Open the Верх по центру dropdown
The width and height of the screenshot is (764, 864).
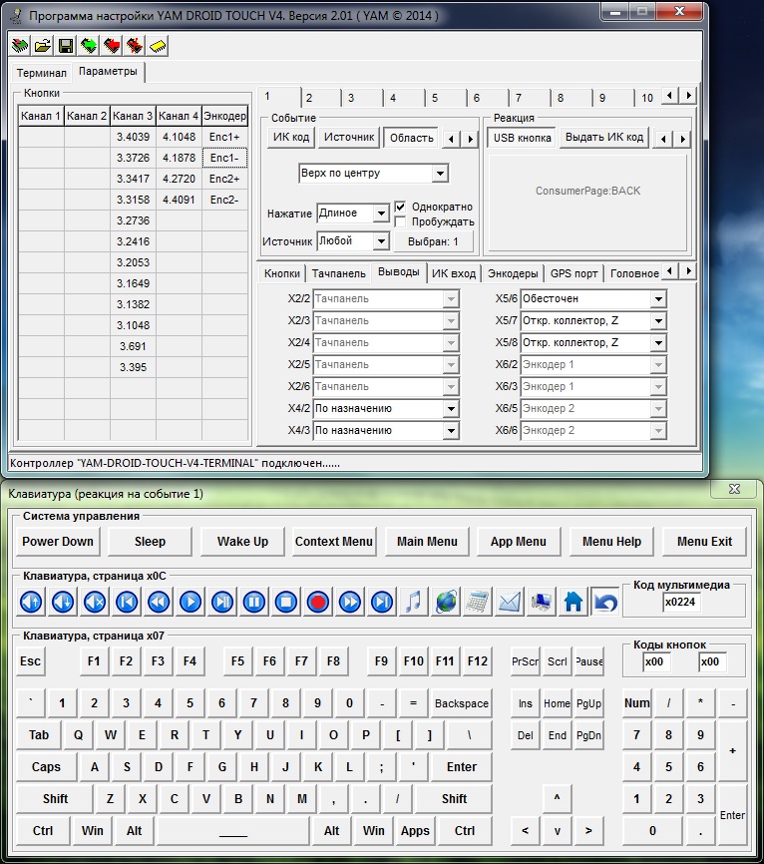point(440,174)
